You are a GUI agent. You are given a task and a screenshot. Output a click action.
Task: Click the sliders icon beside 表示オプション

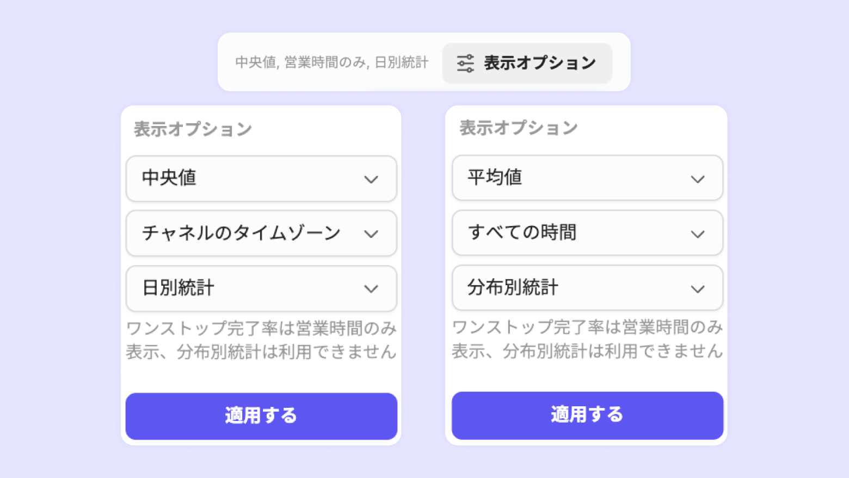tap(465, 63)
